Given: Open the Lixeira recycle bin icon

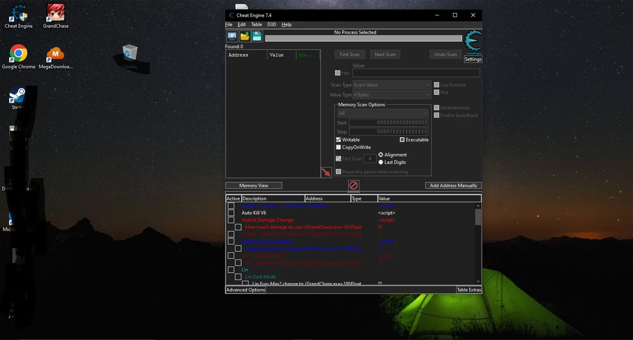Looking at the screenshot, I should [130, 57].
